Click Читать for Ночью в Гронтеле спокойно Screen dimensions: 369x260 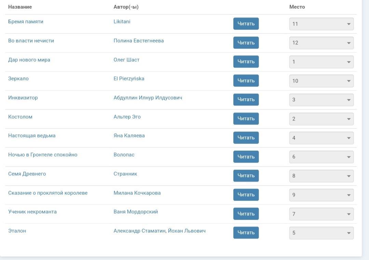246,157
